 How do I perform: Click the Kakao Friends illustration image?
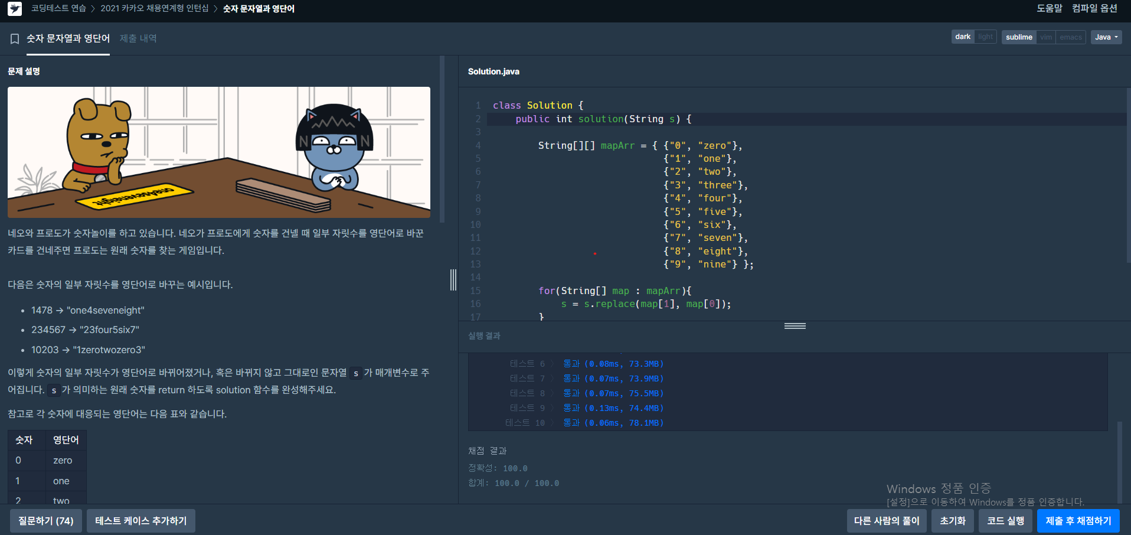click(x=219, y=152)
